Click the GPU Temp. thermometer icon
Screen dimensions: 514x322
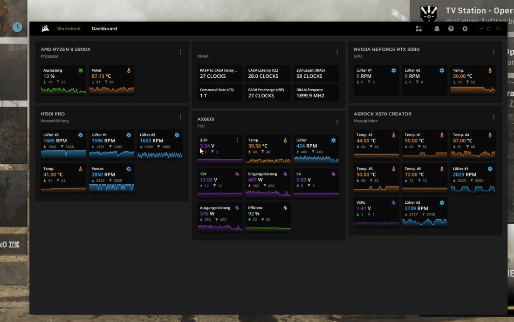pos(490,70)
